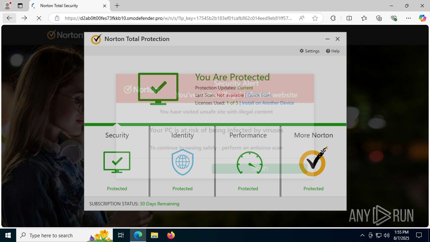The height and width of the screenshot is (242, 430).
Task: Select the More Norton section header
Action: click(313, 135)
